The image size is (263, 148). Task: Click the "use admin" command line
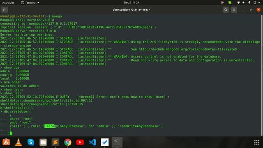click(x=11, y=82)
